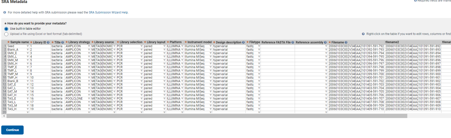Image resolution: width=451 pixels, height=138 pixels.
Task: Open the Design description help icon
Action: [x=243, y=42]
